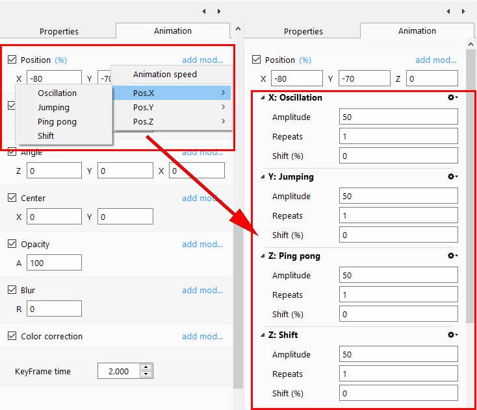
Task: Disable the Color correction checkbox
Action: coord(12,337)
